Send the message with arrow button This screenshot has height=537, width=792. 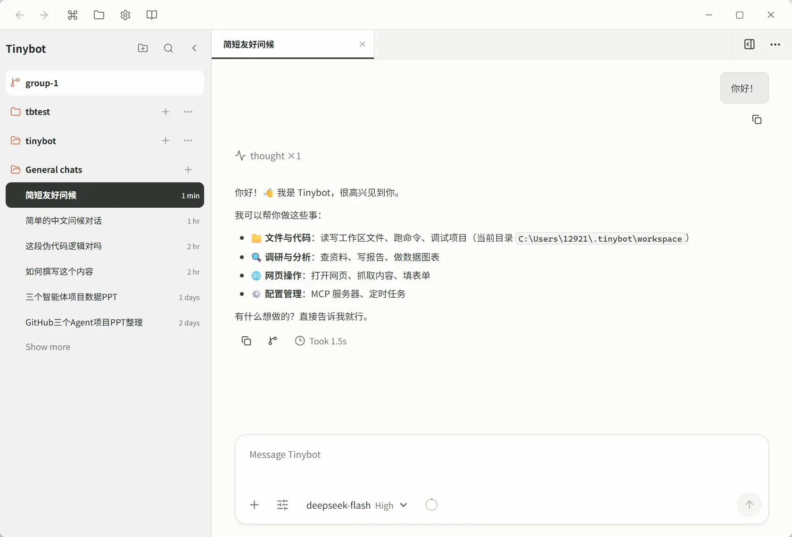(x=749, y=505)
